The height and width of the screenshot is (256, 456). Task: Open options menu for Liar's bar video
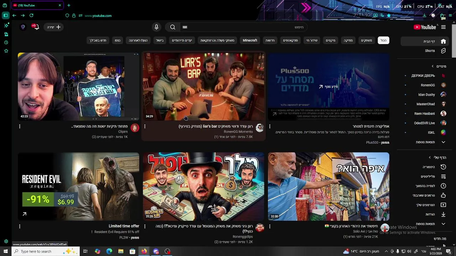[x=145, y=126]
